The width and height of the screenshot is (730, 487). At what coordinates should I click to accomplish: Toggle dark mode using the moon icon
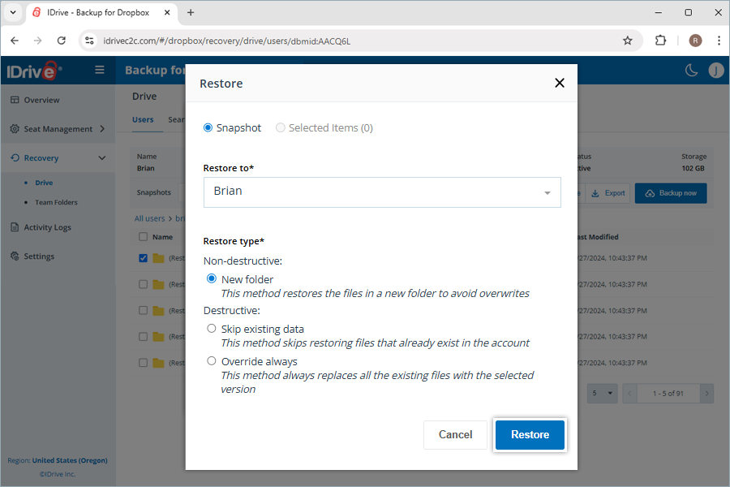[x=691, y=70]
